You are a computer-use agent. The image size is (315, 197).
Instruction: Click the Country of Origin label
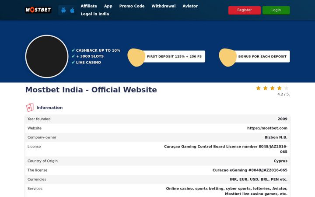(x=42, y=161)
